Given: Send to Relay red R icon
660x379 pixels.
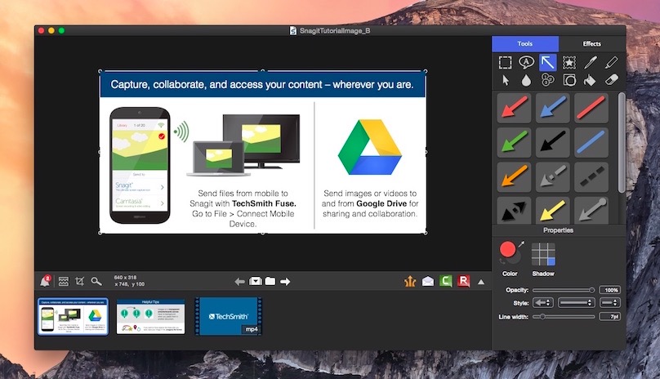Looking at the screenshot, I should (463, 281).
